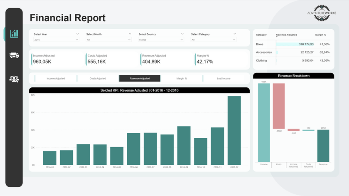Click the Revenue Adjusted 404,89K card
This screenshot has height=196, width=349.
(166, 60)
